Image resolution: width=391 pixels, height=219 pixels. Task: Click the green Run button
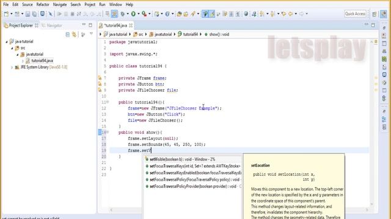133,14
